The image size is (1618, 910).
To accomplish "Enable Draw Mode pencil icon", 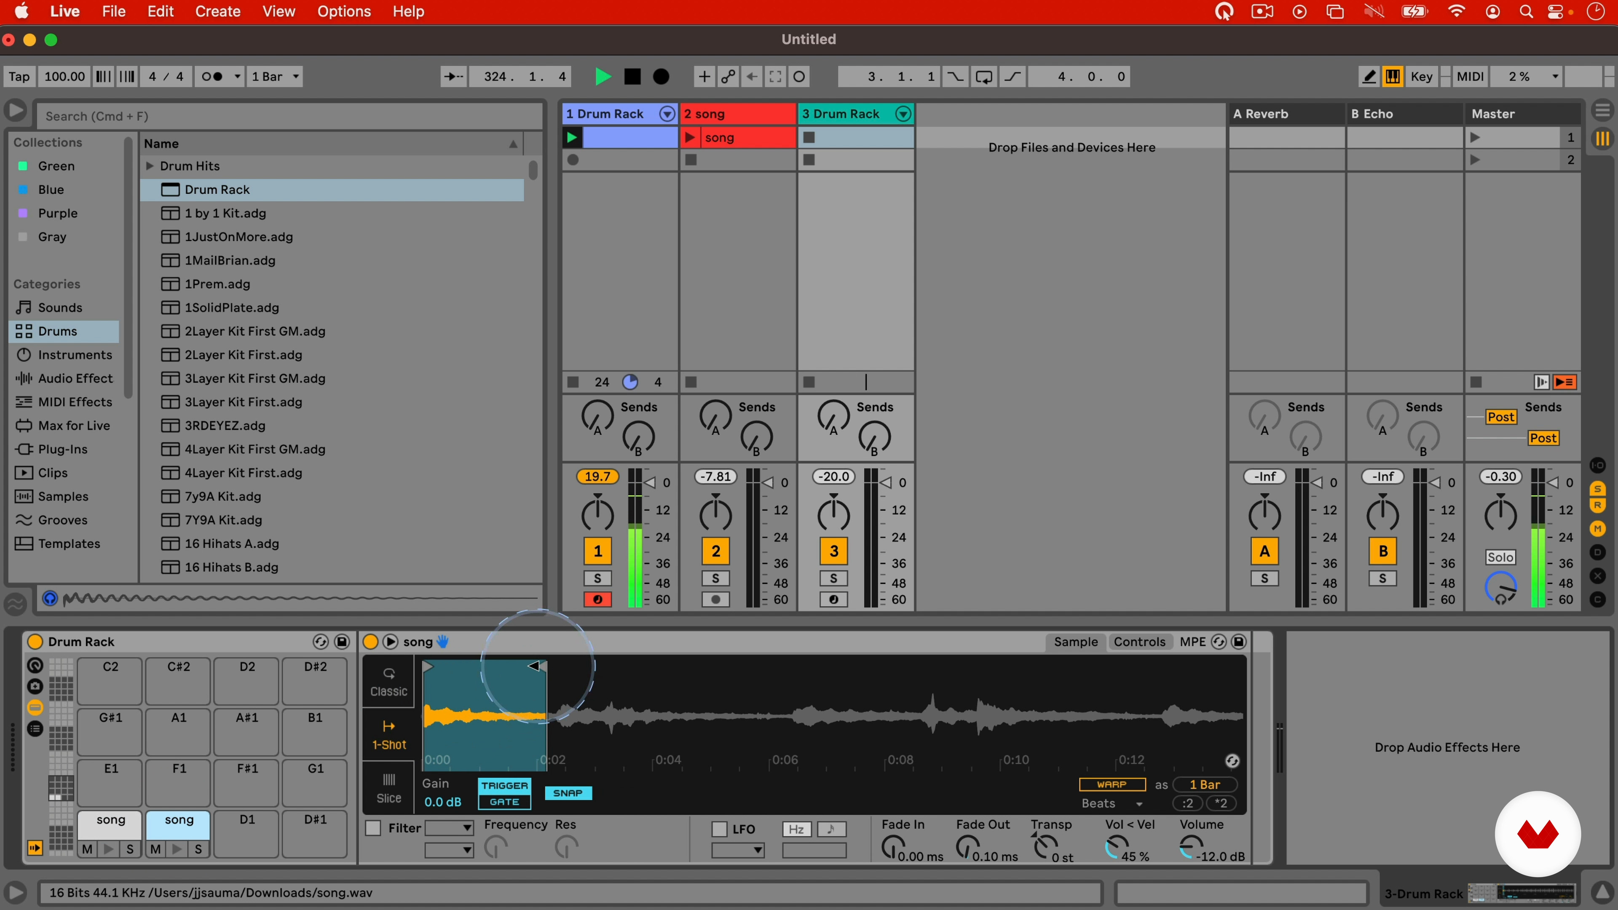I will click(x=1369, y=77).
